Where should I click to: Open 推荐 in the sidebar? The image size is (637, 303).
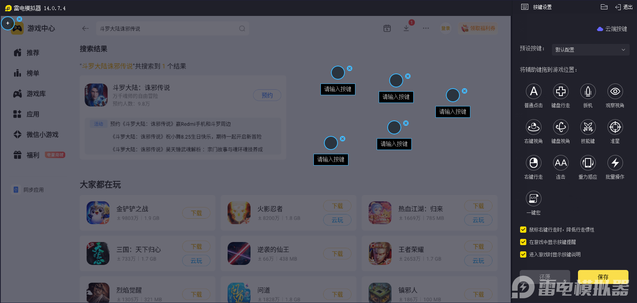pyautogui.click(x=26, y=52)
